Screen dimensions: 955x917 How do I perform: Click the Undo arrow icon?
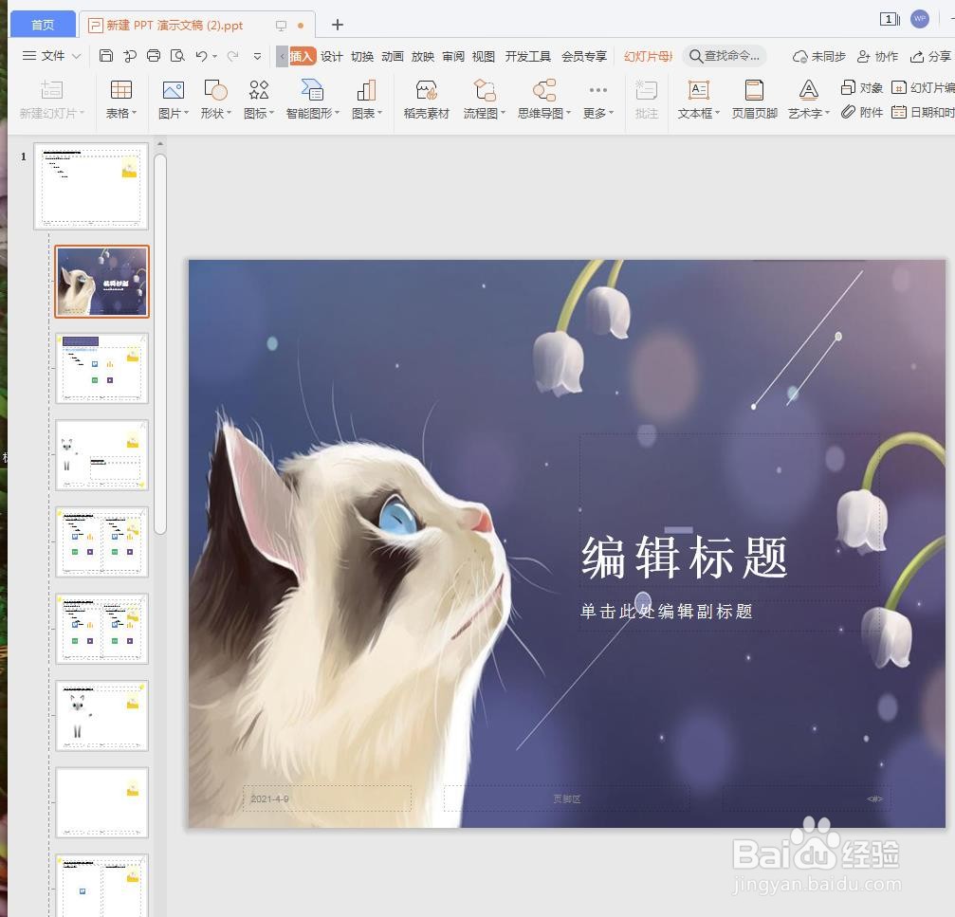pyautogui.click(x=202, y=56)
